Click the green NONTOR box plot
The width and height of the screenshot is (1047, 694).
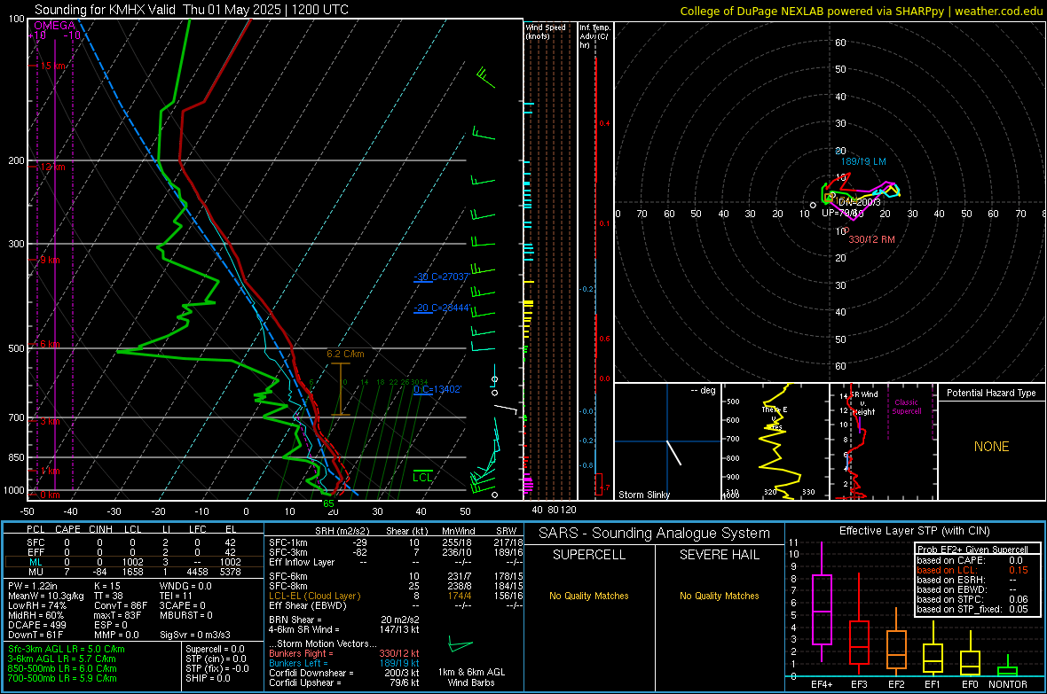[1008, 667]
